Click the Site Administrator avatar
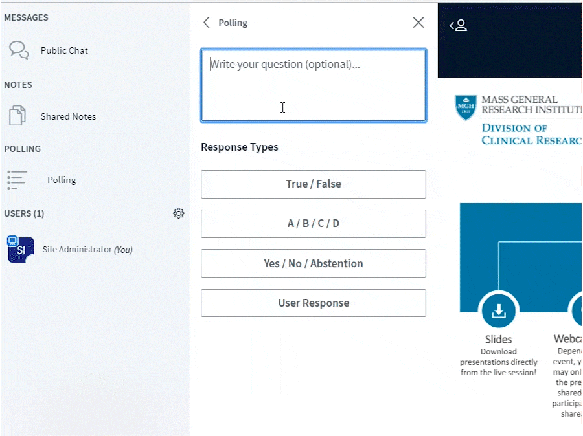 [x=21, y=250]
